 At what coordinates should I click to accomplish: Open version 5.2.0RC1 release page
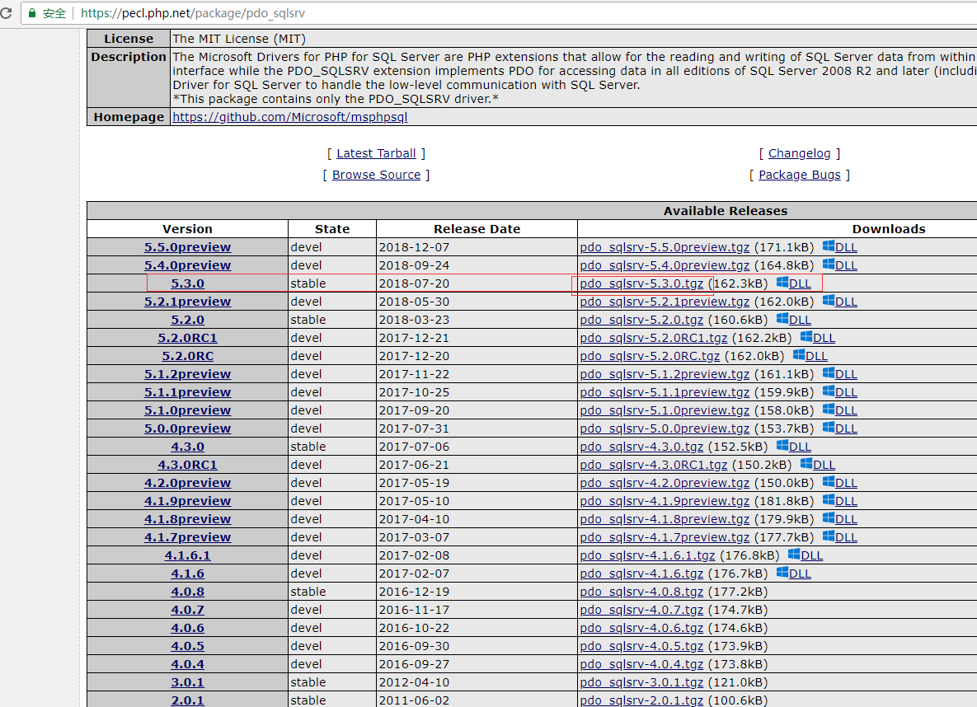point(187,337)
